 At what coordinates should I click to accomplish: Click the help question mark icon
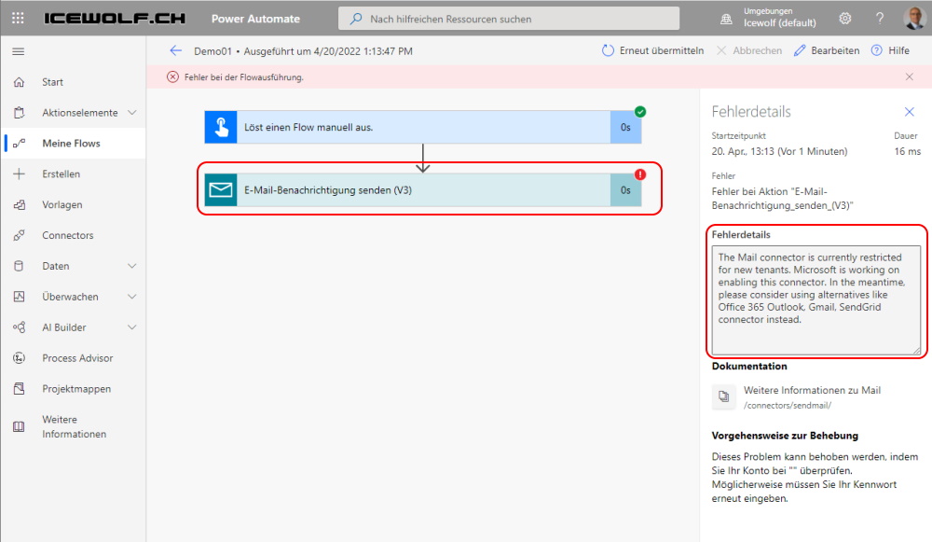point(880,19)
